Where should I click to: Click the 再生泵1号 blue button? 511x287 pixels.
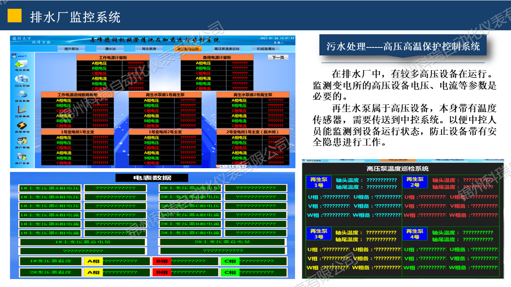click(x=318, y=182)
